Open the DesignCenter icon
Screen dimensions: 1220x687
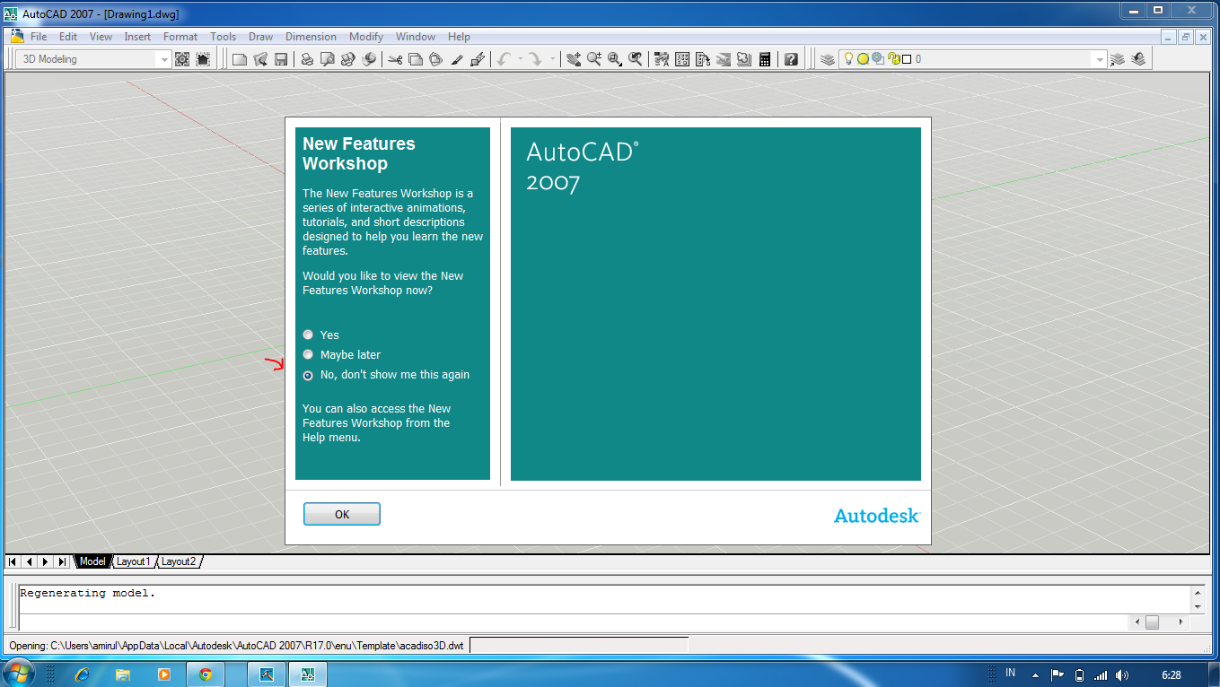(682, 59)
